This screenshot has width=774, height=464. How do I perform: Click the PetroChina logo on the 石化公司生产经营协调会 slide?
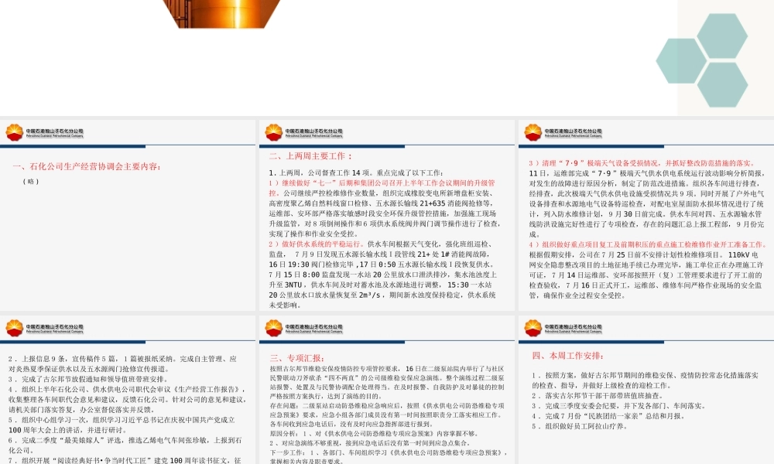tap(44, 133)
